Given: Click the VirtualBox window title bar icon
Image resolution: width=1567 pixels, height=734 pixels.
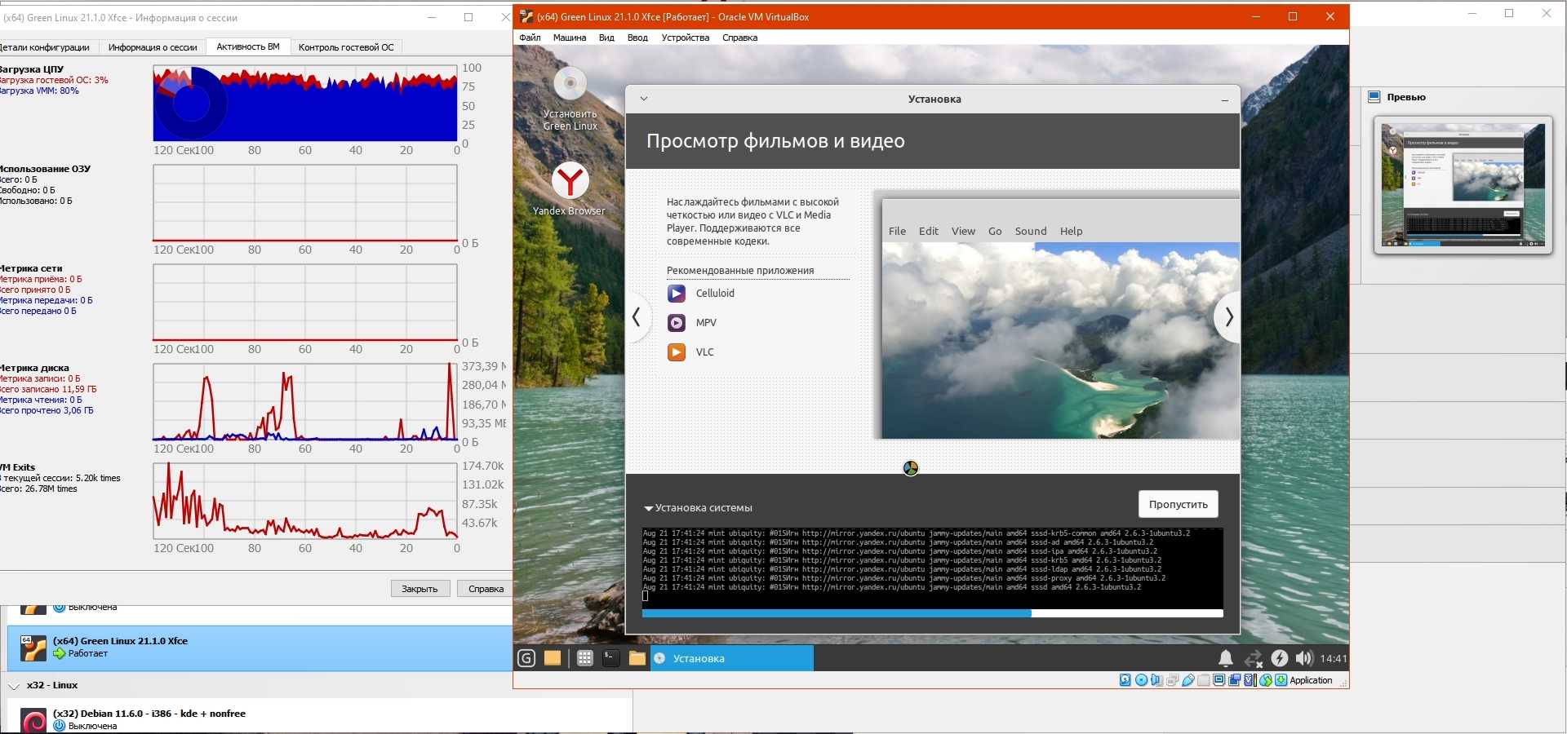Looking at the screenshot, I should 526,16.
